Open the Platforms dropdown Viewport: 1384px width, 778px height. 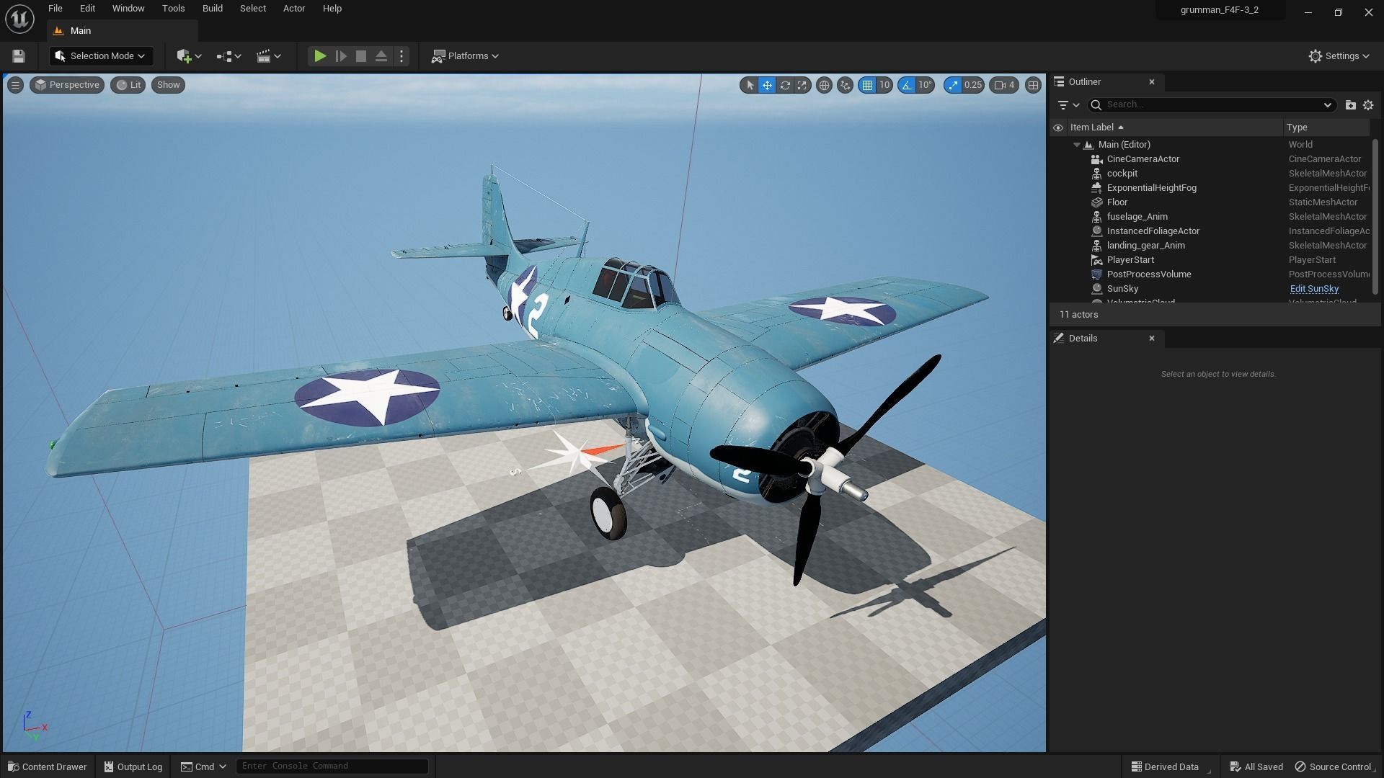(x=465, y=56)
